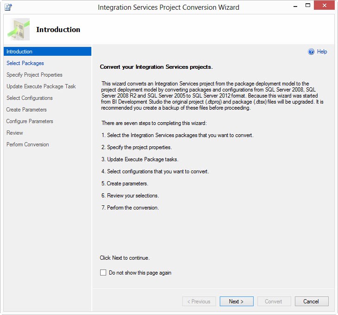Choose the Configure Parameters step

pos(30,121)
